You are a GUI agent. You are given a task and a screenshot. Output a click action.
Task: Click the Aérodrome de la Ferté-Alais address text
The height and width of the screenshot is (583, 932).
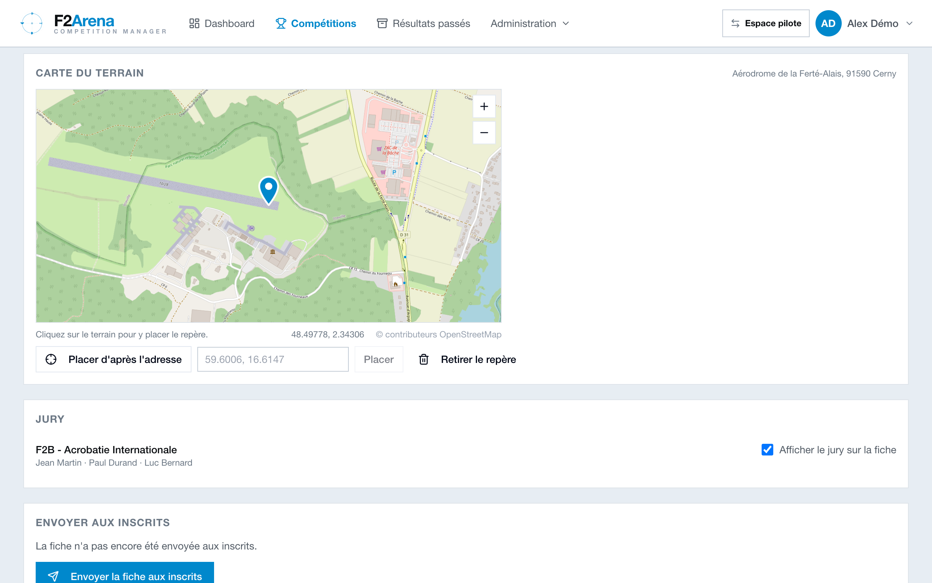[814, 74]
